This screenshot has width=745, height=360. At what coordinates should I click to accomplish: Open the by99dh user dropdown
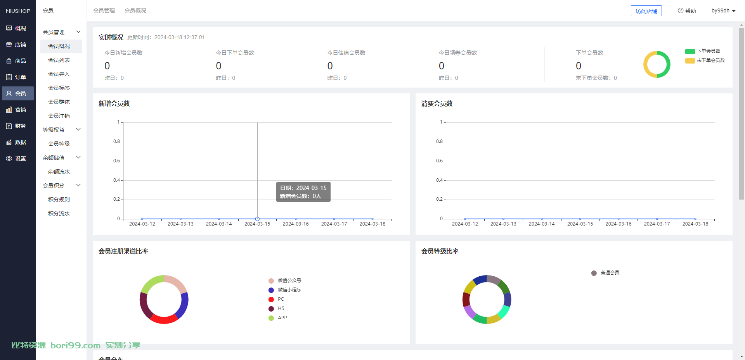724,11
